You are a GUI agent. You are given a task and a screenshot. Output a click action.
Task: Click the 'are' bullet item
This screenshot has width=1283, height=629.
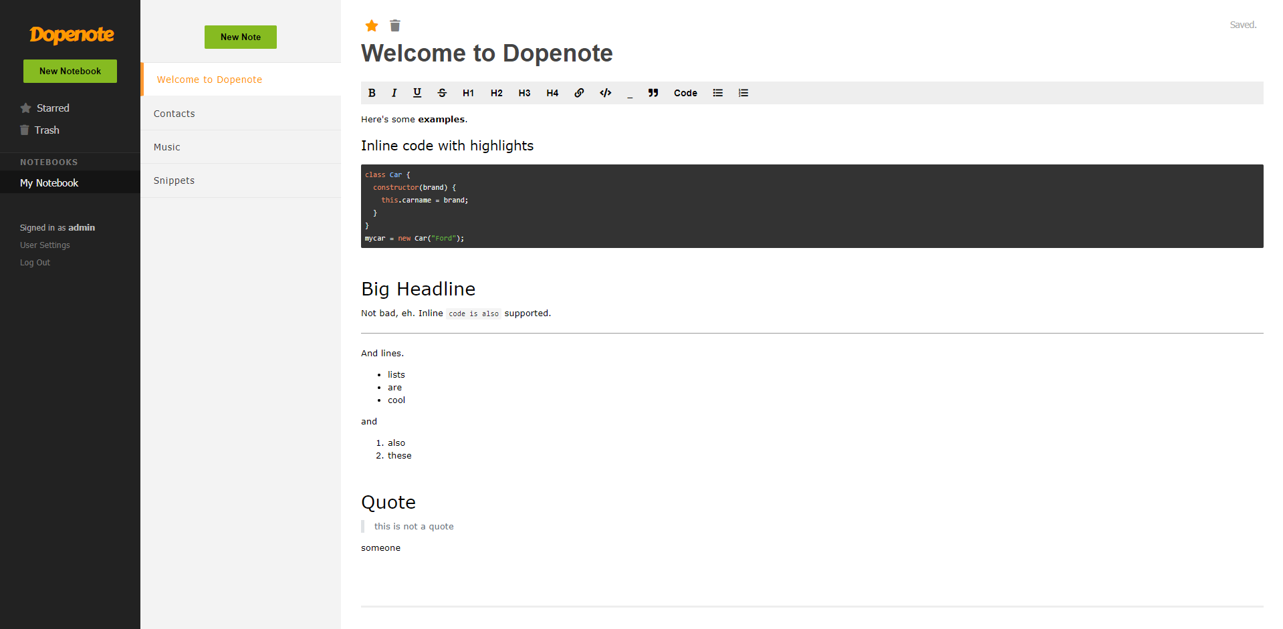pyautogui.click(x=395, y=388)
